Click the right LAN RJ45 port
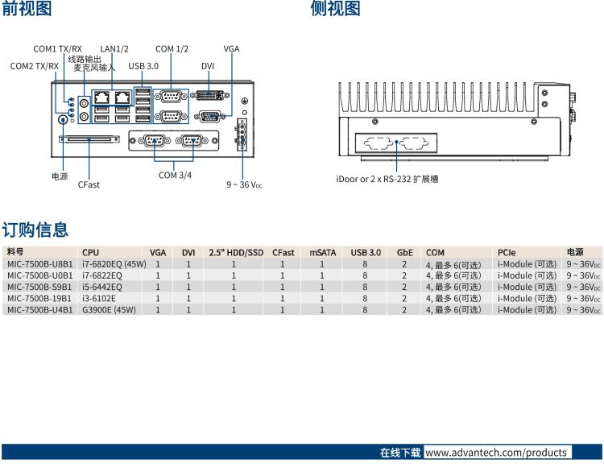 coord(122,98)
